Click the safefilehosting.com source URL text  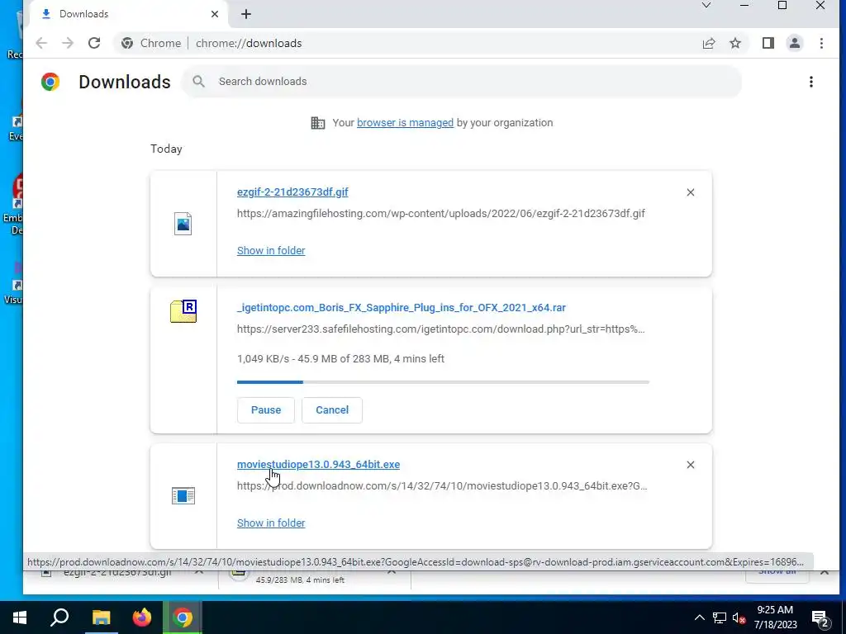point(441,329)
